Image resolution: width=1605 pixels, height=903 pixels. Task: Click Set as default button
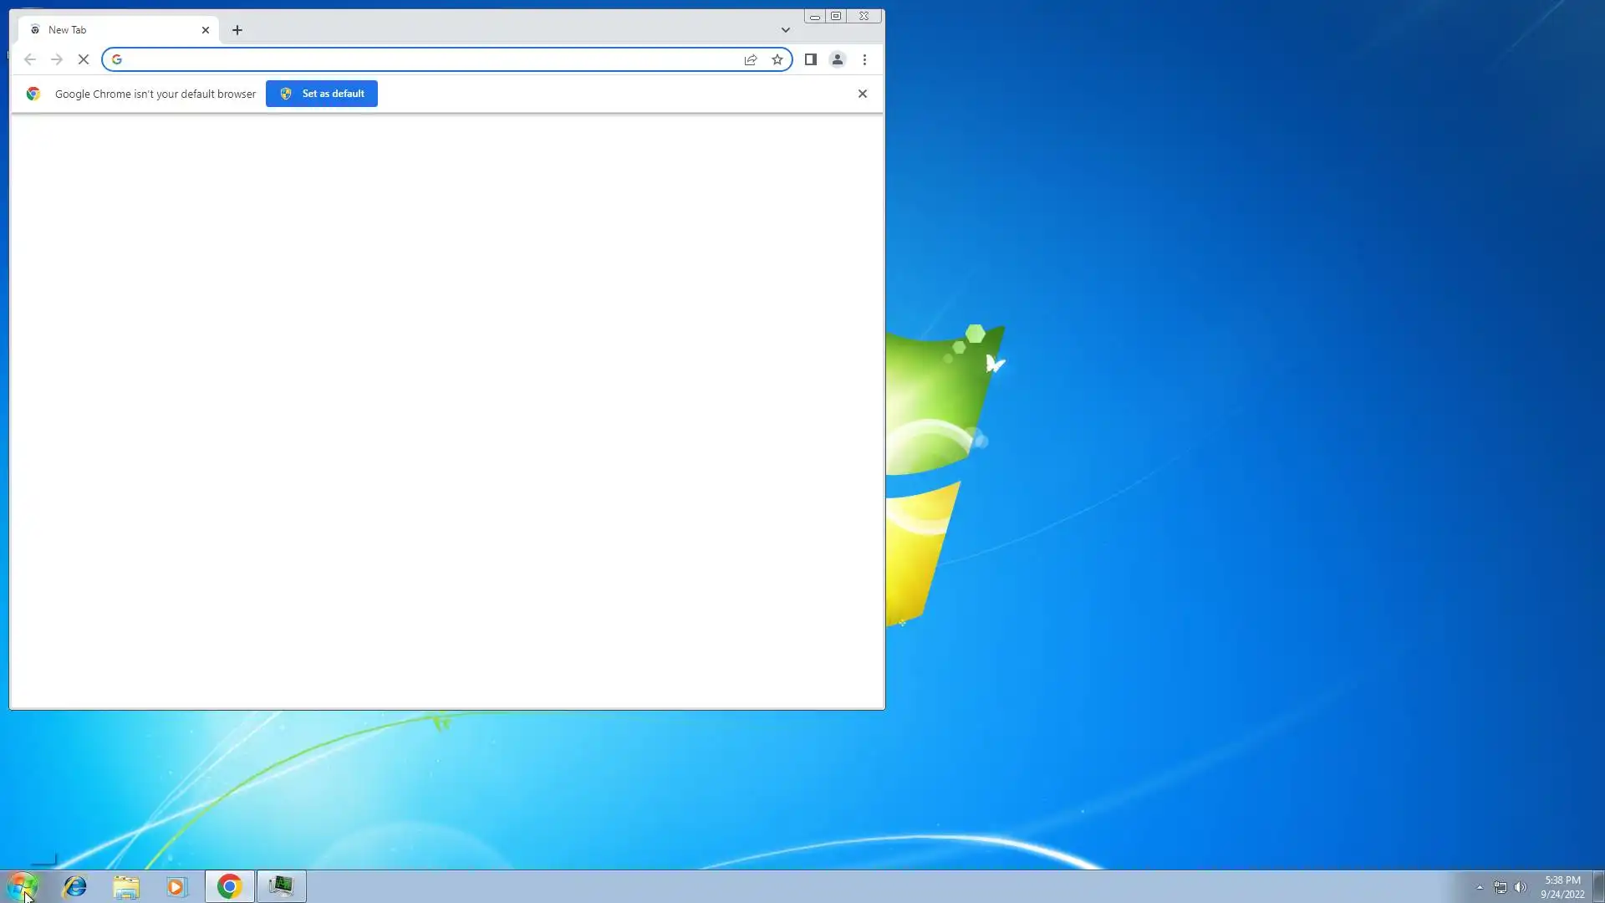coord(322,94)
